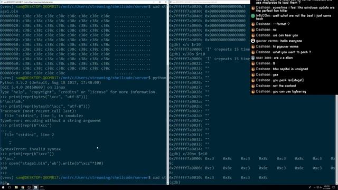Click Desheen's avatar beside 'you can use bytearray'
This screenshot has height=190, width=338.
point(253,91)
